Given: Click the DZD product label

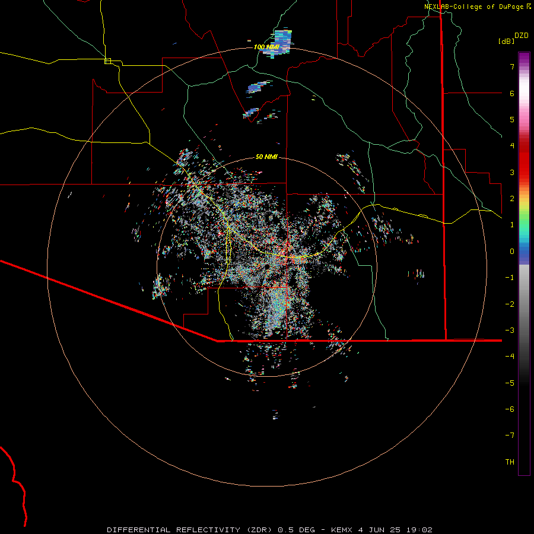Looking at the screenshot, I should [x=522, y=36].
